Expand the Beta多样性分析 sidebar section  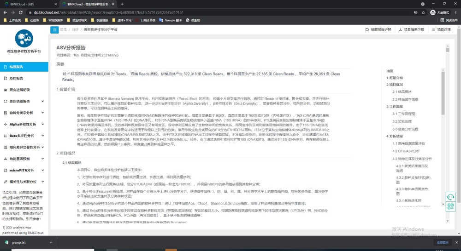(24, 136)
